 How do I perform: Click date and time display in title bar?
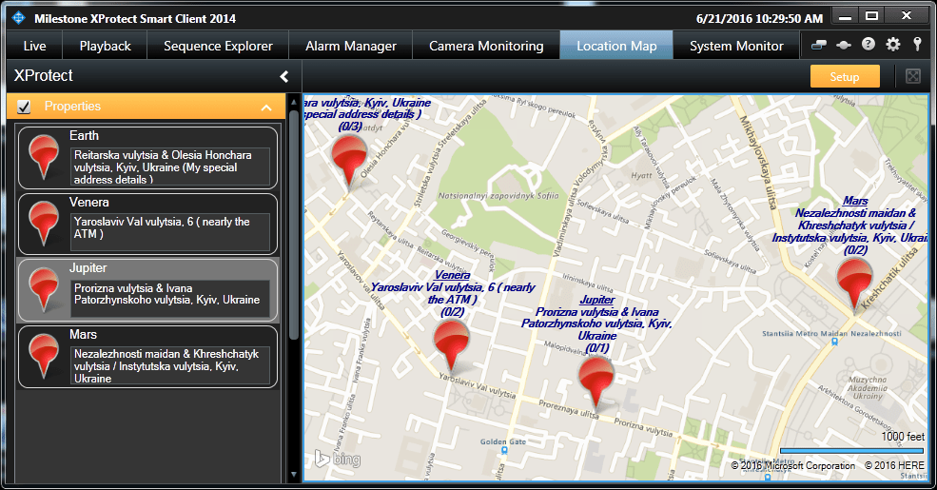(x=759, y=18)
